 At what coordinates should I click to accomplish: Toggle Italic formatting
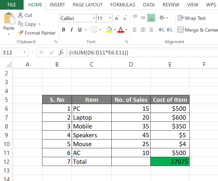tap(72, 30)
